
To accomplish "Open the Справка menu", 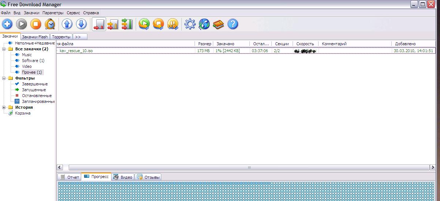I will point(91,13).
